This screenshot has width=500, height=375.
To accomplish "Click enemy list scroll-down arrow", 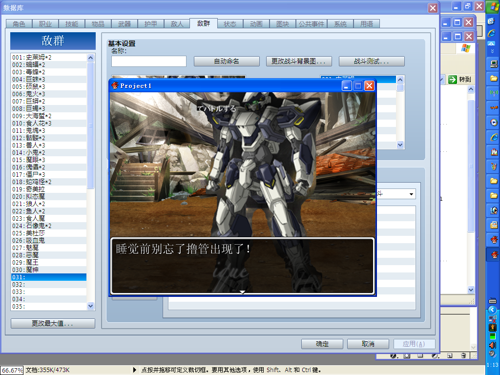I will pyautogui.click(x=400, y=145).
